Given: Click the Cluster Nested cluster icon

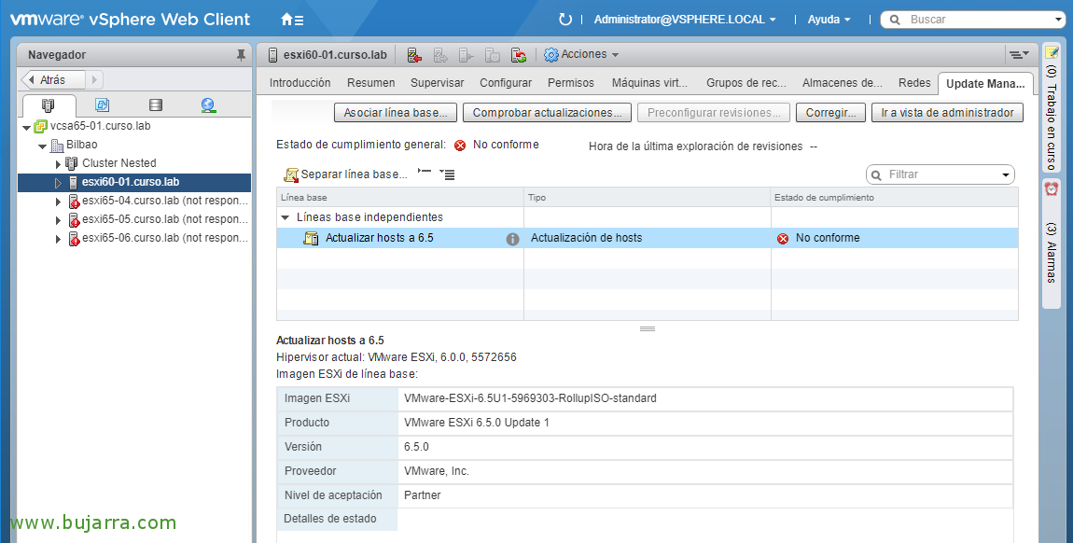Looking at the screenshot, I should [x=71, y=163].
